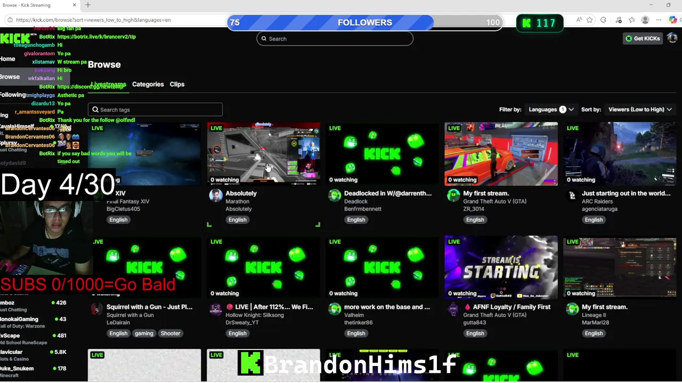The width and height of the screenshot is (682, 383).
Task: Open Following in the sidebar
Action: click(13, 95)
